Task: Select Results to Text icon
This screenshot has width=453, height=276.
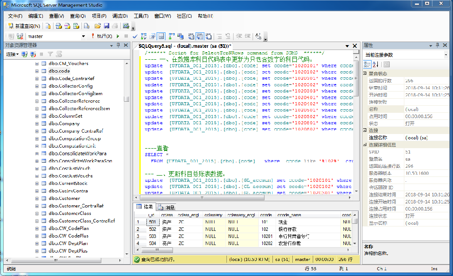Action: tap(191, 36)
